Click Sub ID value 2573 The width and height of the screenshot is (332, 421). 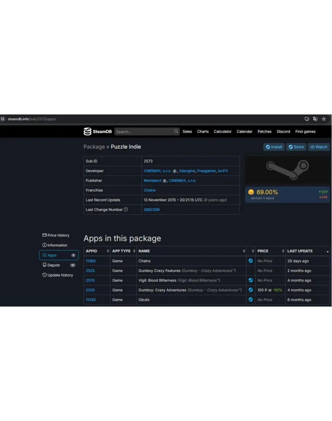click(x=148, y=161)
